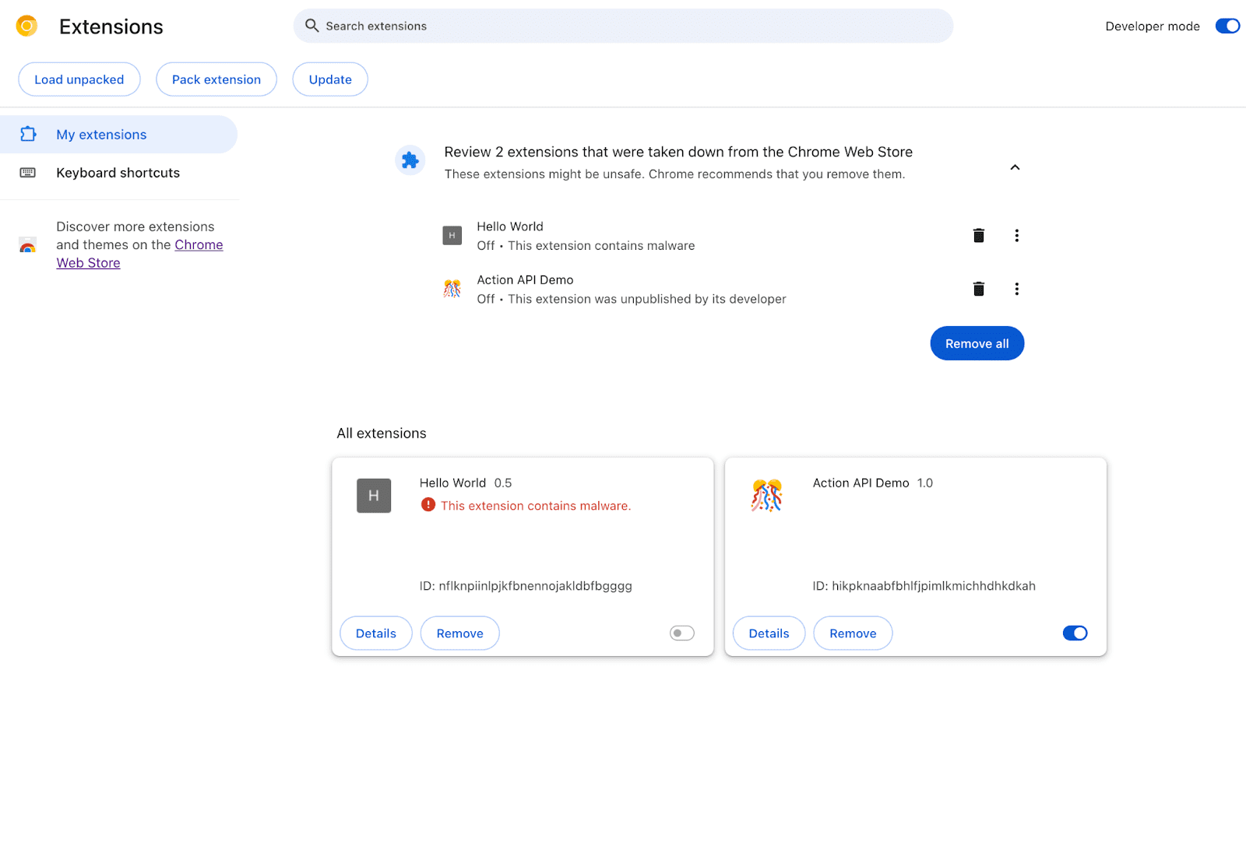Viewport: 1246px width, 856px height.
Task: Select the My extensions sidebar icon
Action: click(x=28, y=134)
